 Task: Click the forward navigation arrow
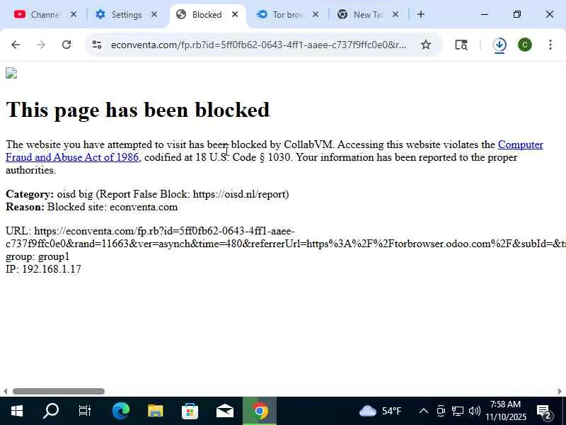(41, 45)
